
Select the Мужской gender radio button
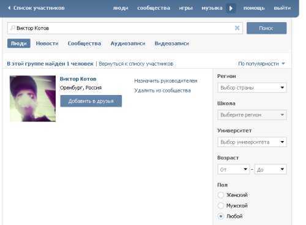pyautogui.click(x=221, y=205)
